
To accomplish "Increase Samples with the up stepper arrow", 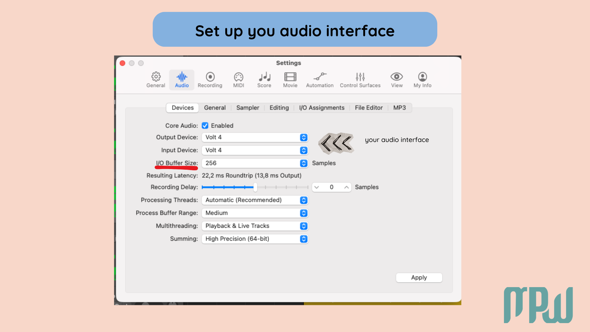I will (346, 187).
